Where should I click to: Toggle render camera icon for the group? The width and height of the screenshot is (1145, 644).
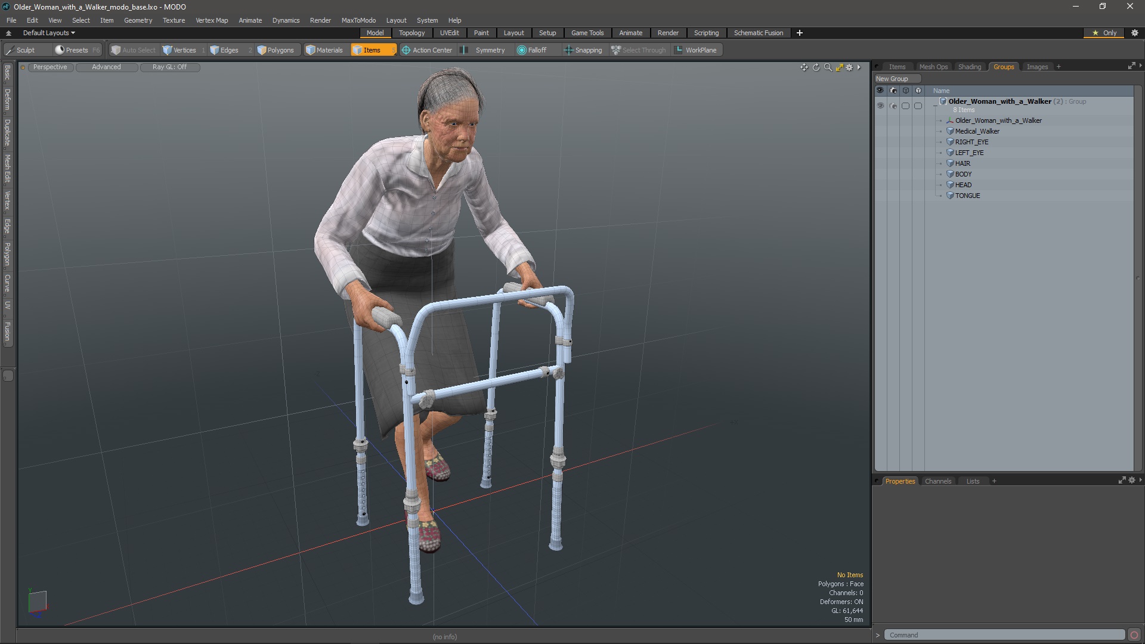tap(893, 106)
